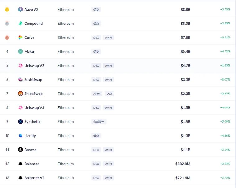Click the +8.07% change for SushiSwap

(225, 79)
